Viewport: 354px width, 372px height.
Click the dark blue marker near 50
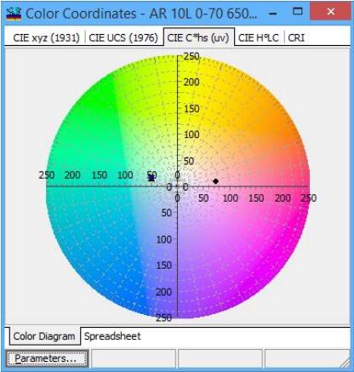(x=151, y=178)
